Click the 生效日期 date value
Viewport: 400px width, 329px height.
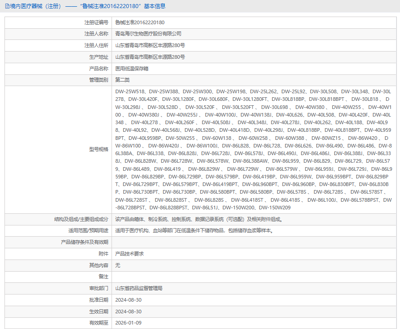coord(128,312)
